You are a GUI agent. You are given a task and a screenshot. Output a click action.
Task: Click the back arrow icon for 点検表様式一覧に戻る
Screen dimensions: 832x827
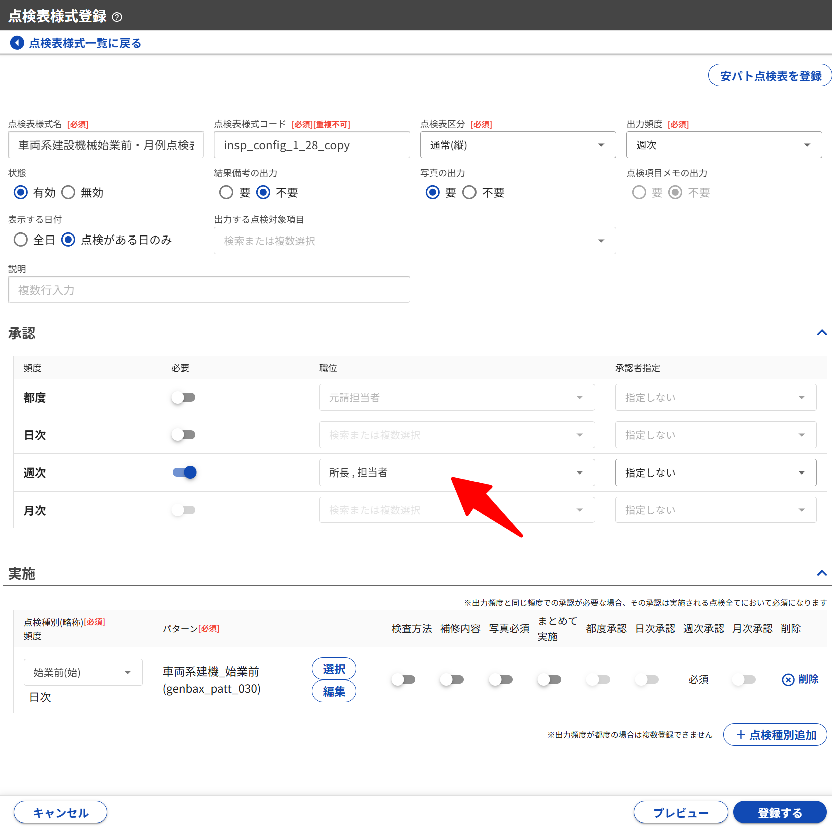(17, 43)
